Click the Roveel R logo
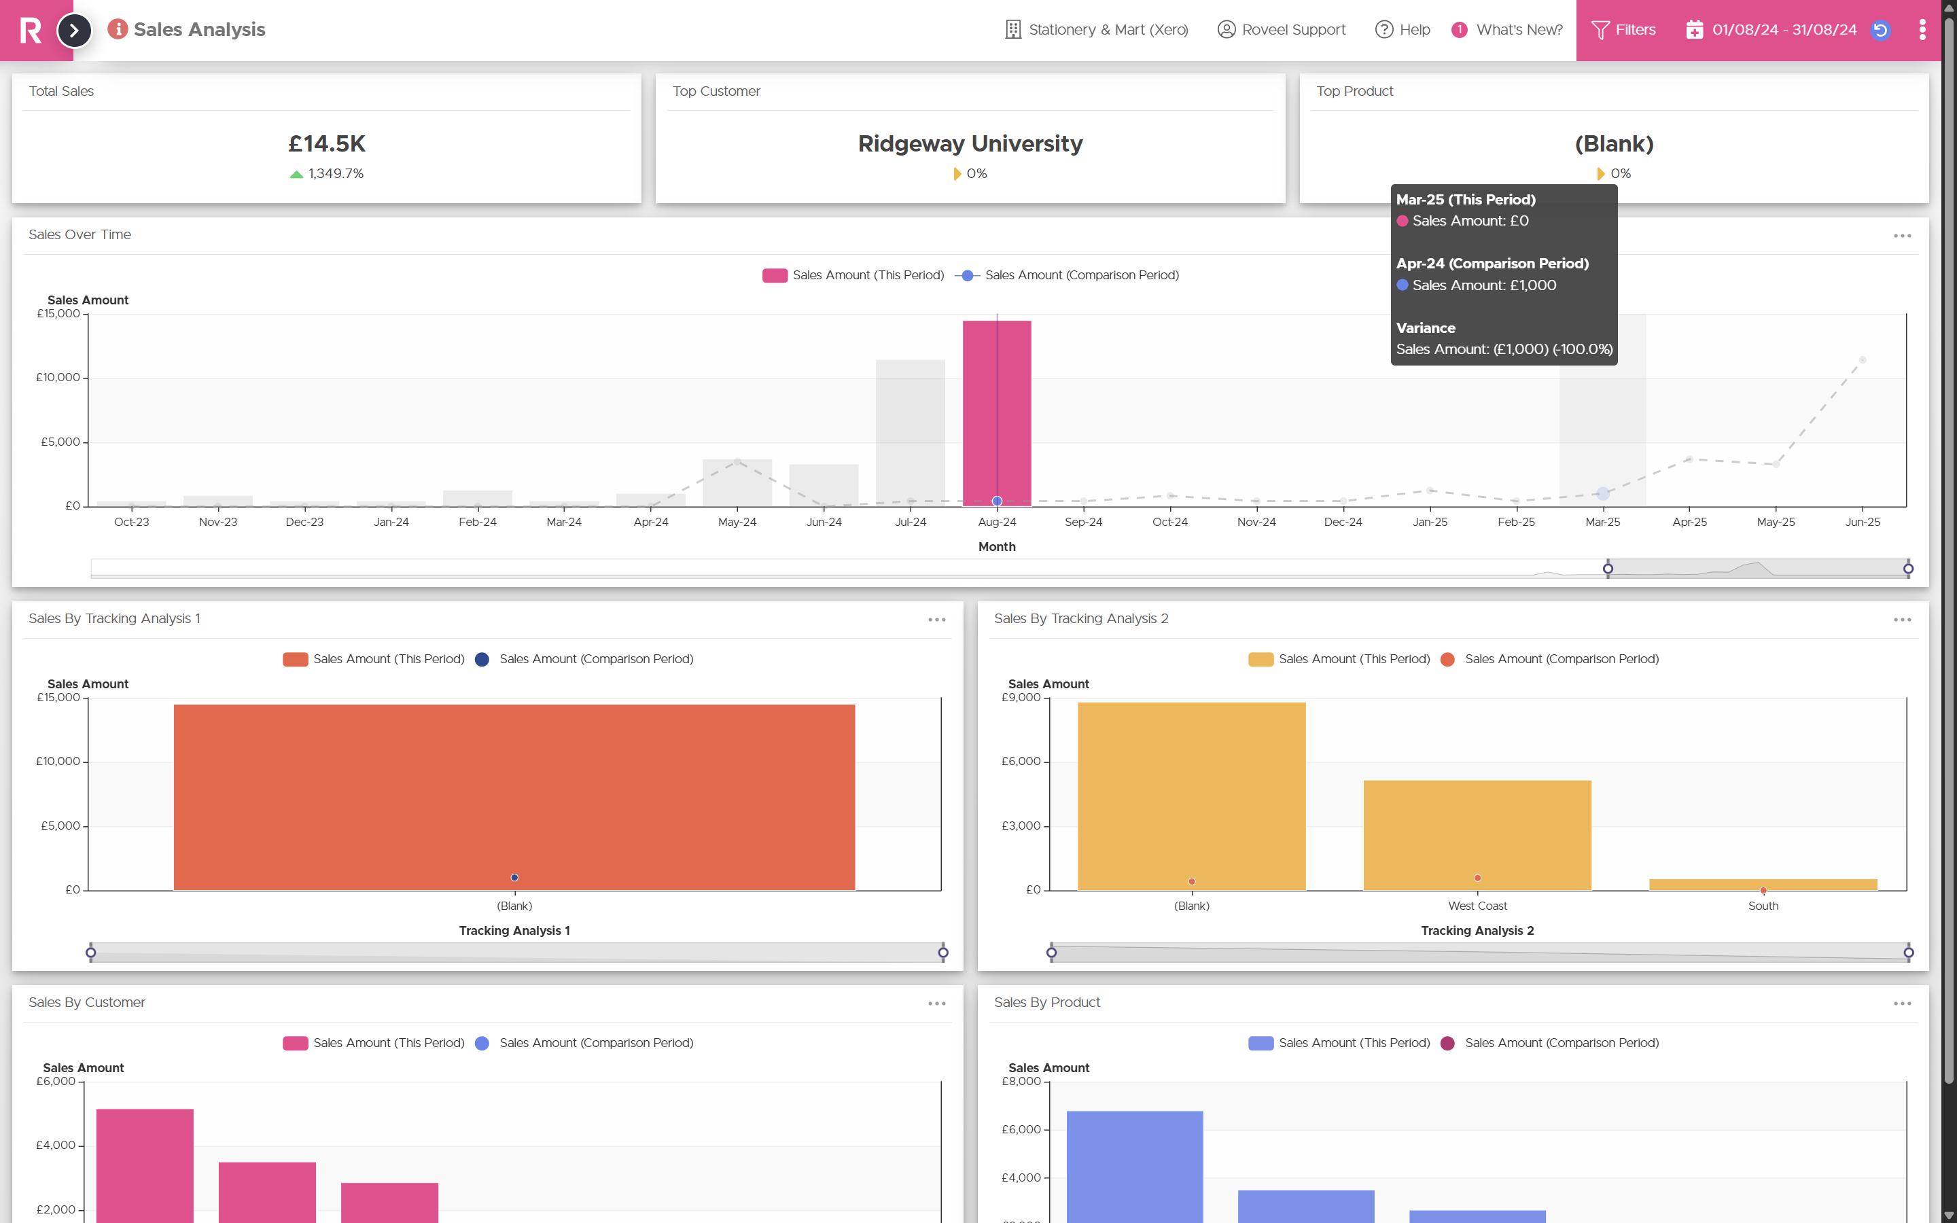The image size is (1957, 1223). [x=31, y=30]
